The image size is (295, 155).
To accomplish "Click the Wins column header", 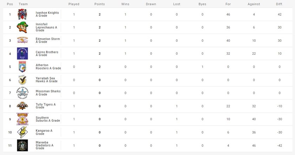I will [x=125, y=4].
